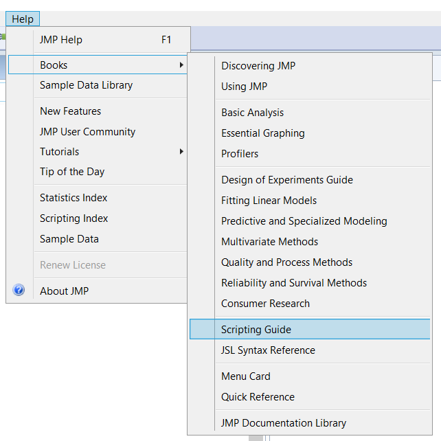This screenshot has height=441, width=441.
Task: Open the Basic Analysis book
Action: point(252,113)
